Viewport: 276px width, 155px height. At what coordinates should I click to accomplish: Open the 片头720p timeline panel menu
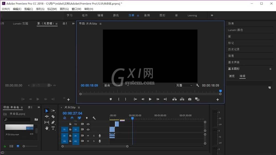pyautogui.click(x=79, y=107)
